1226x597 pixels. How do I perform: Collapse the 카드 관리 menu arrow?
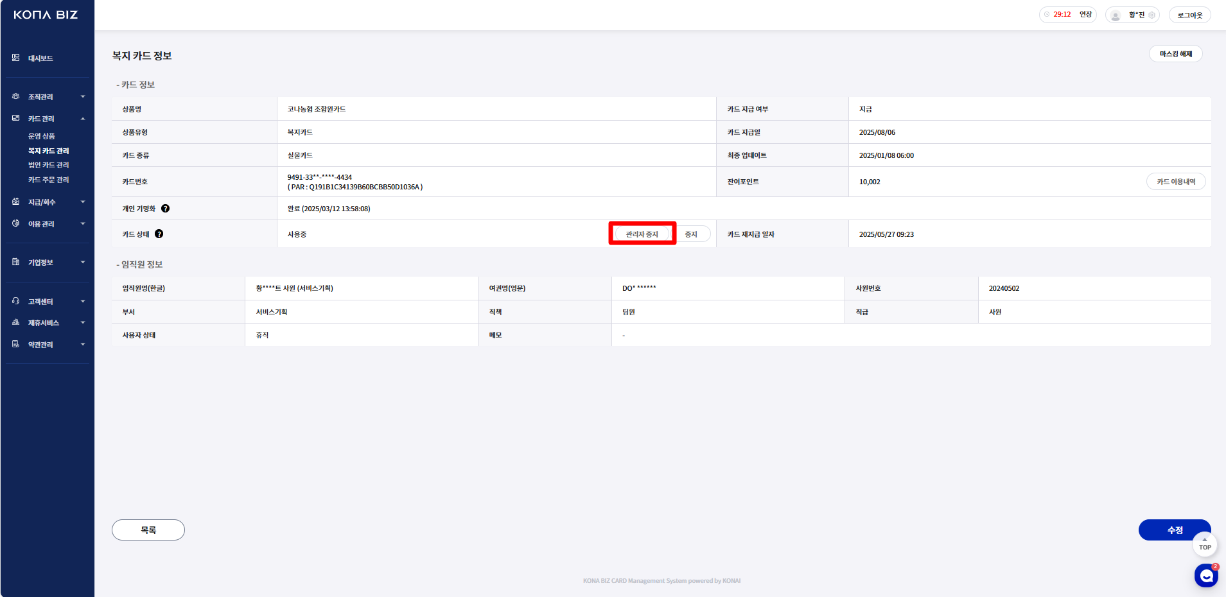[83, 119]
